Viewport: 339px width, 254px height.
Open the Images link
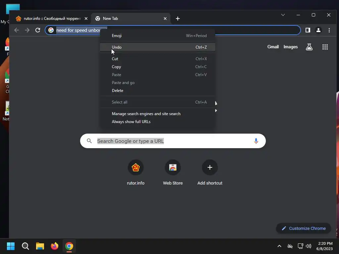[291, 47]
